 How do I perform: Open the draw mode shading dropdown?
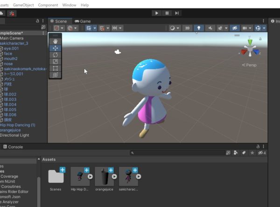[x=175, y=28]
